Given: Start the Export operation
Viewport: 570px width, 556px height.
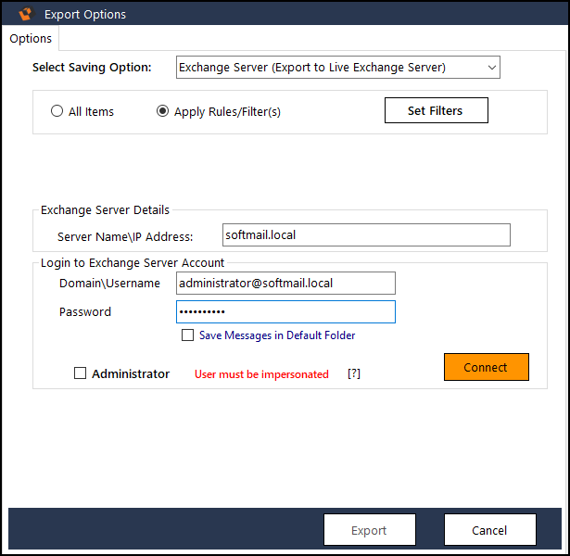Looking at the screenshot, I should click(370, 530).
